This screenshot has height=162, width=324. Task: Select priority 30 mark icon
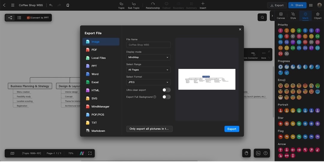pos(286,54)
